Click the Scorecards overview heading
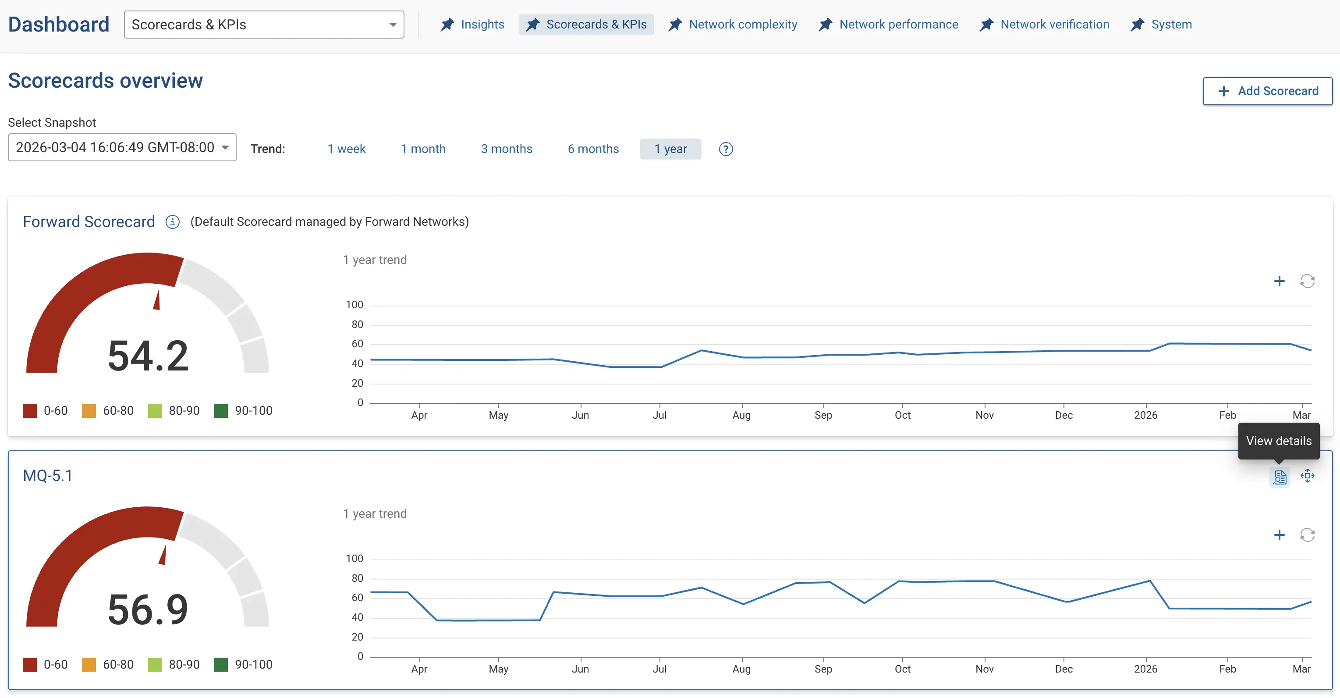This screenshot has width=1340, height=698. 106,81
